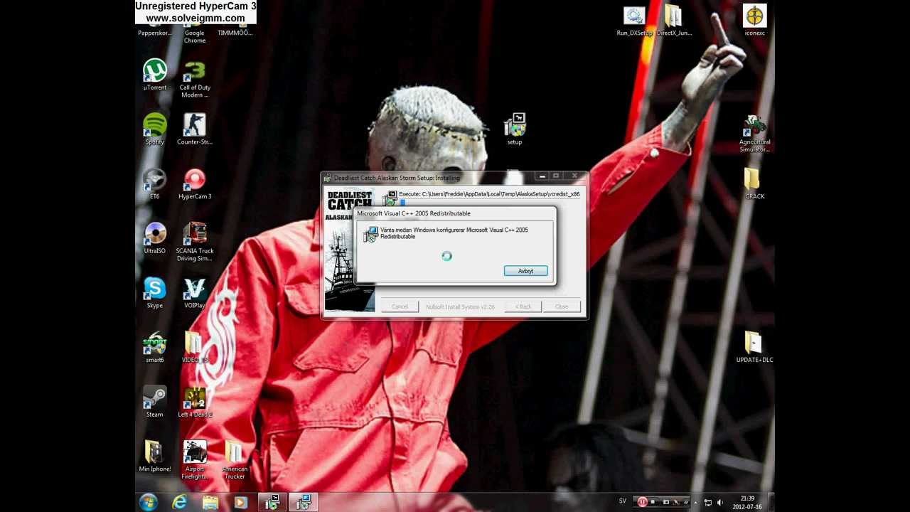Select the DirectX_Jun folder icon
The width and height of the screenshot is (910, 512).
(x=674, y=21)
